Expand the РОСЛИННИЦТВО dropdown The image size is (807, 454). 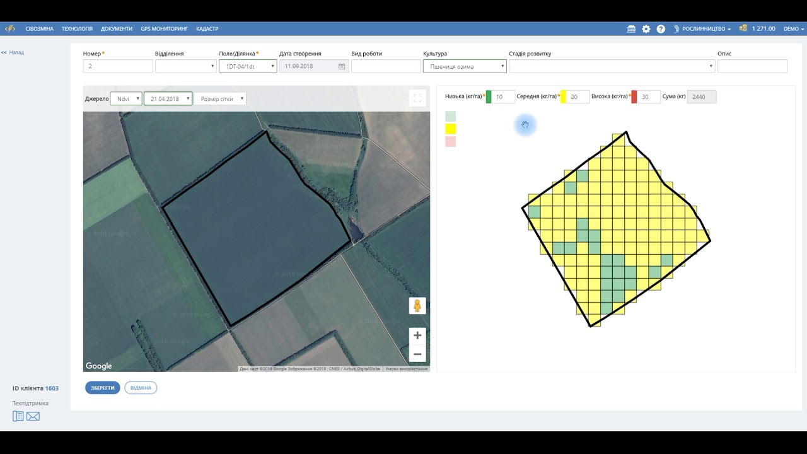[702, 29]
